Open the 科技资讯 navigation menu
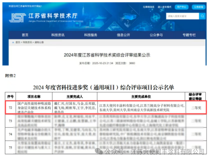This screenshot has height=160, width=211. [x=58, y=35]
